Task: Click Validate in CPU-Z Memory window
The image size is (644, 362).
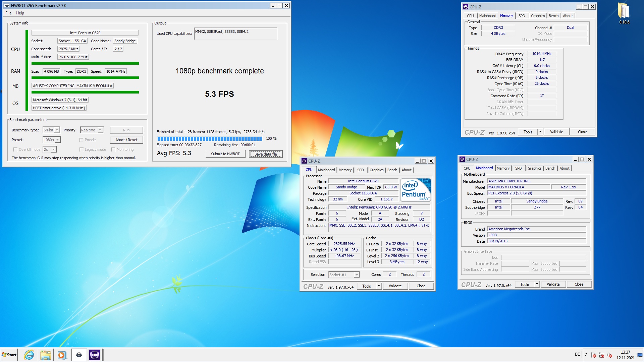Action: tap(556, 132)
